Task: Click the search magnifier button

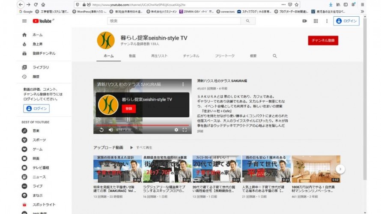Action: 248,21
